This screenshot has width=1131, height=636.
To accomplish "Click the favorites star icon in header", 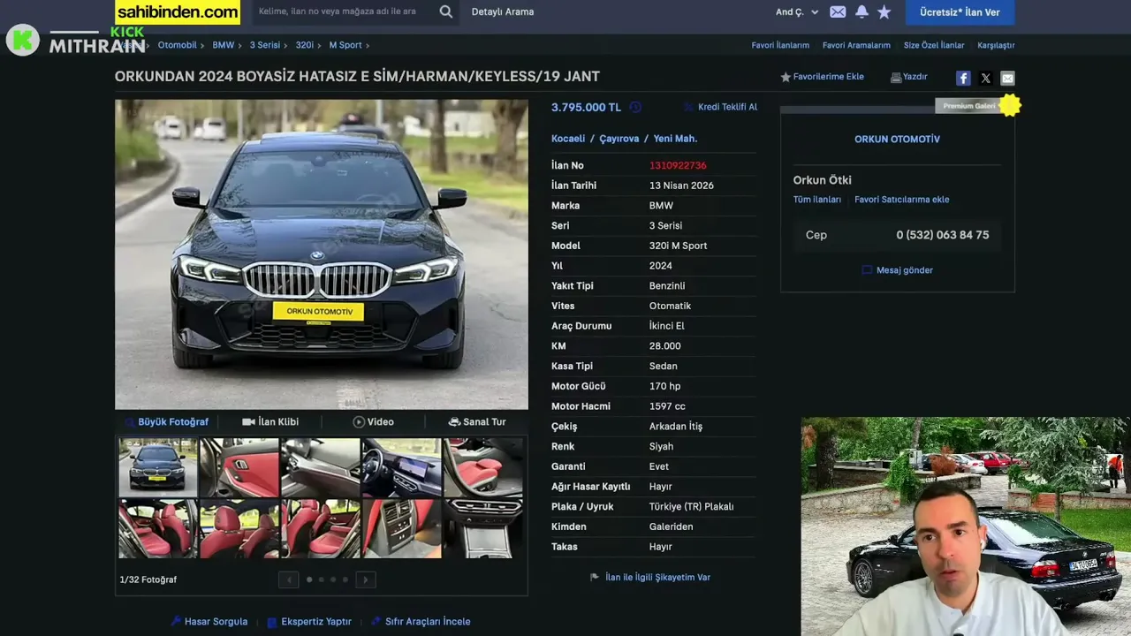I will point(884,11).
